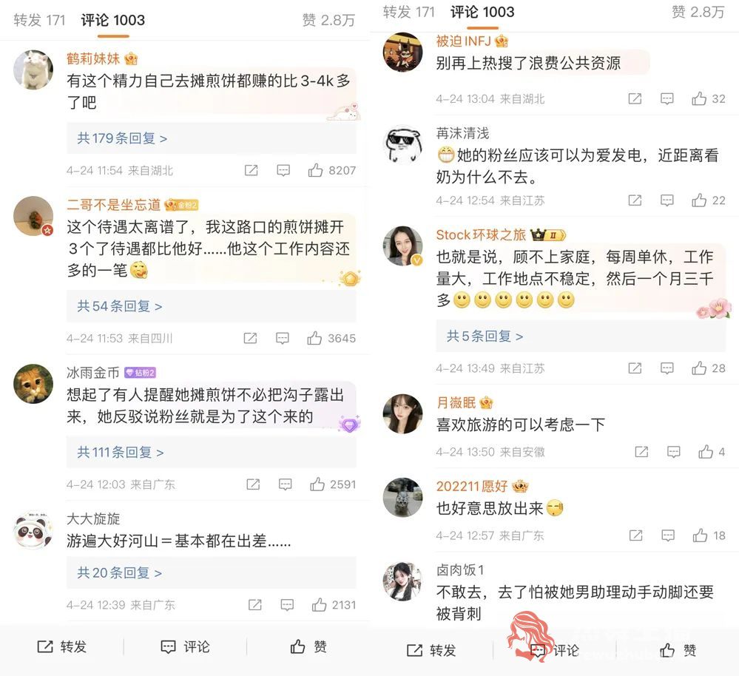Tap the bottom 评论 button on left screen
The image size is (739, 676).
click(x=185, y=646)
